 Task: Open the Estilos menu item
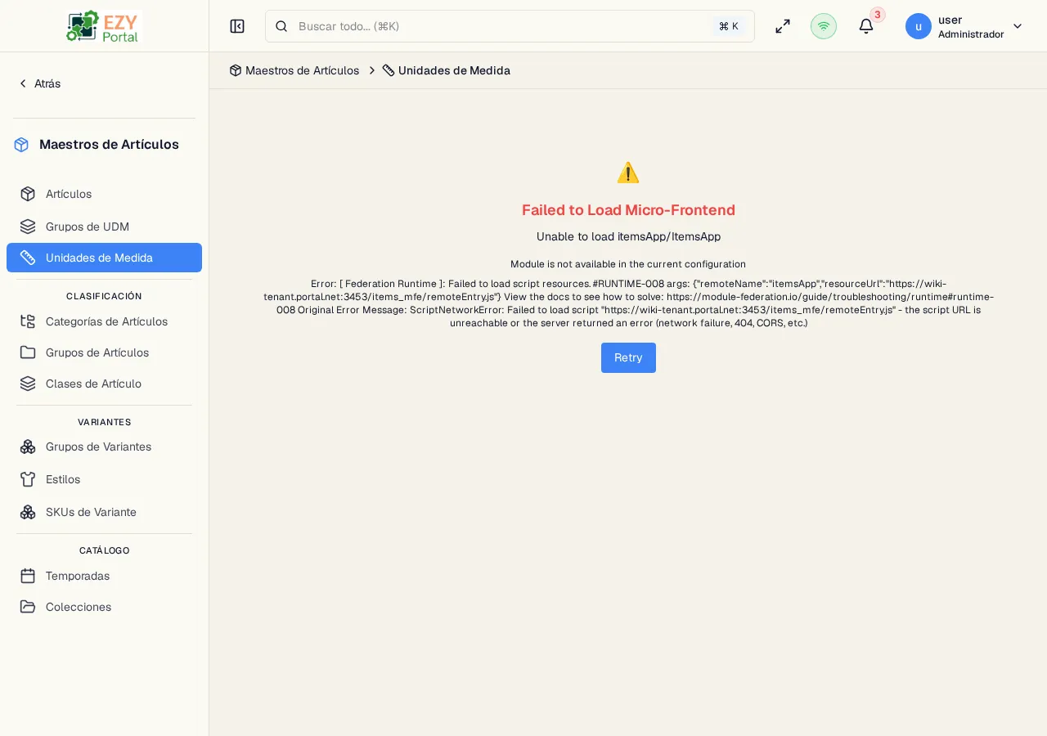pos(104,479)
